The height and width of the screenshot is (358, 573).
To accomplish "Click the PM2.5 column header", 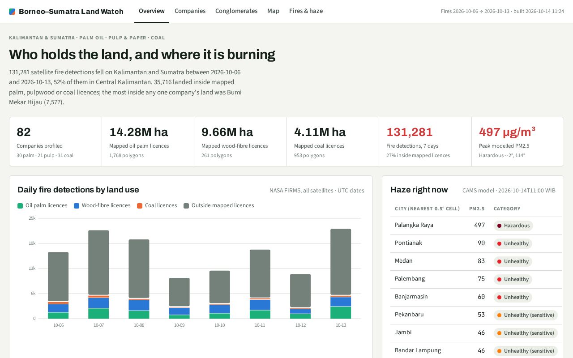I will click(477, 209).
